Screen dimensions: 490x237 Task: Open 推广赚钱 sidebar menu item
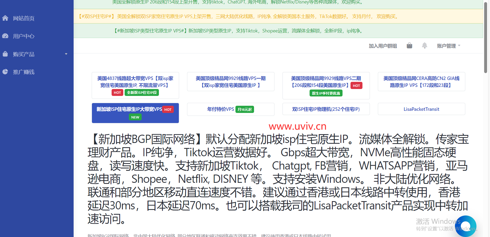(24, 72)
